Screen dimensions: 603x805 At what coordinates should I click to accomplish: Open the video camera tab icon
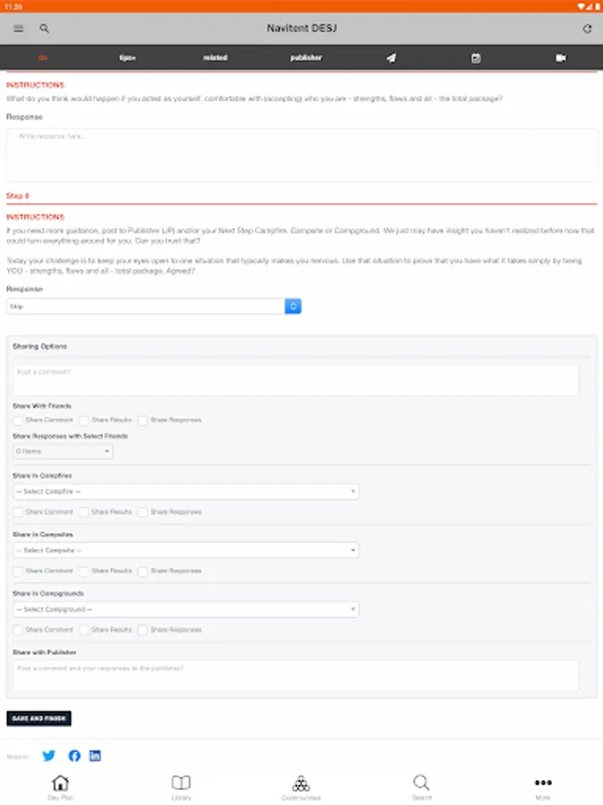561,58
